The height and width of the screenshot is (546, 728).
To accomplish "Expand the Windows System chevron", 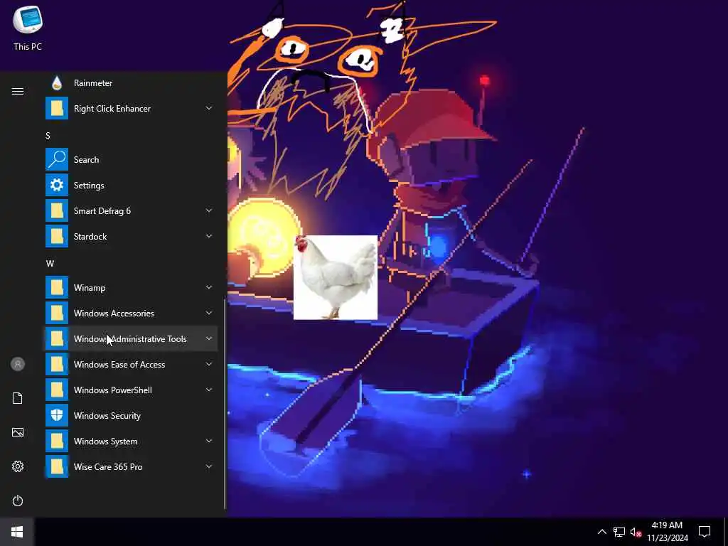I will coord(209,441).
